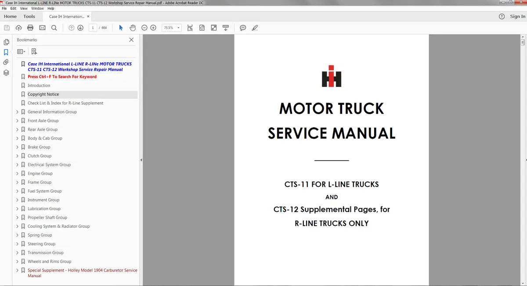Expand the Fuel System Group bookmark
The width and height of the screenshot is (527, 286).
click(18, 191)
